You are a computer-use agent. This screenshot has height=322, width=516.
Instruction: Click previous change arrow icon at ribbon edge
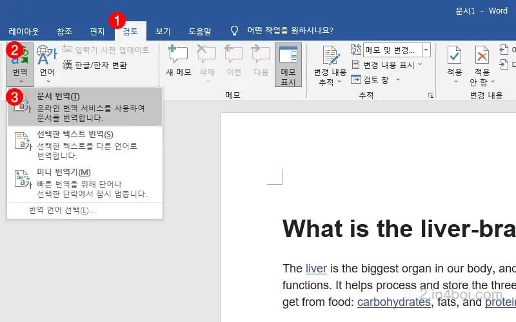(504, 50)
